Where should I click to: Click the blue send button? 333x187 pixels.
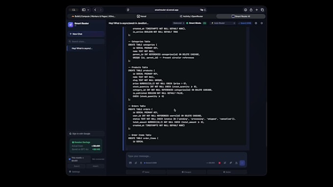tap(242, 163)
